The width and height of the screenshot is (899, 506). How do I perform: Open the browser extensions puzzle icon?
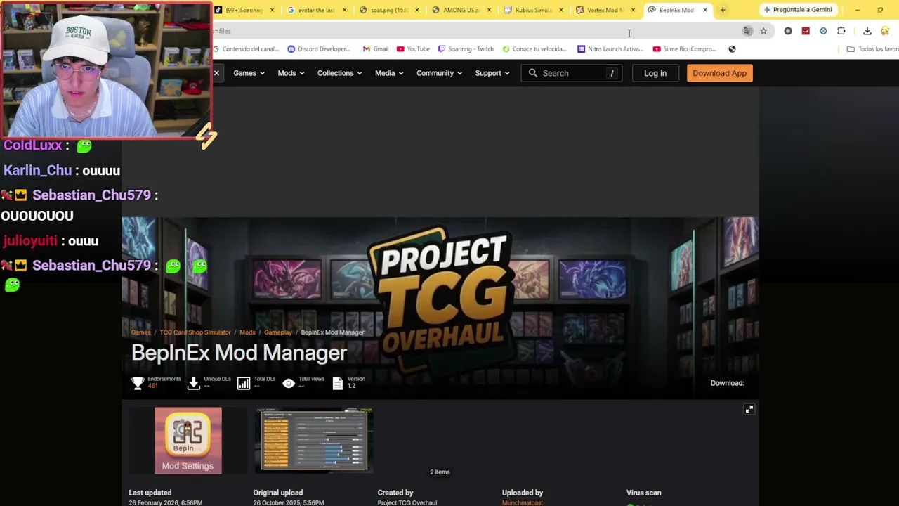coord(841,31)
